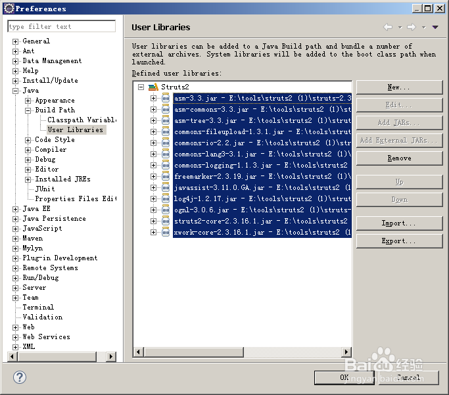Click the jar icon beside xwork-core-2.3.16.1.jar
Screen dimensions: 449x395
166,232
